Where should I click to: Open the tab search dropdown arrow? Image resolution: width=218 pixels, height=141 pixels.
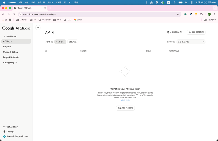215,8
